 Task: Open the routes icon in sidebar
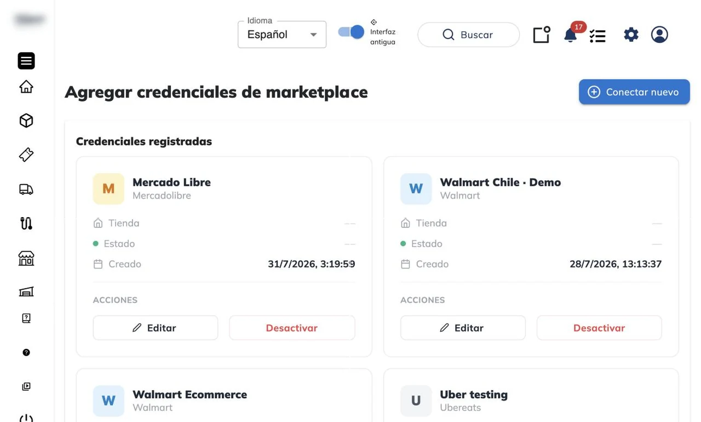pos(26,223)
